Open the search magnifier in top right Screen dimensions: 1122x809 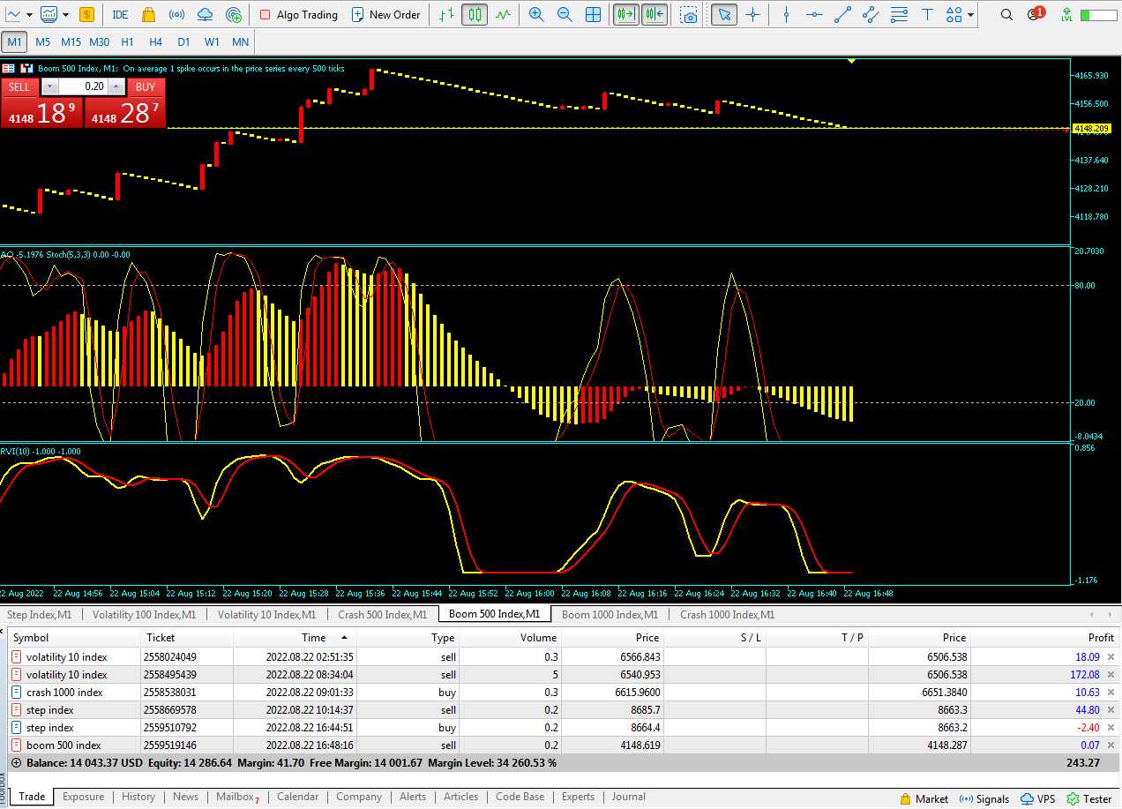coord(1007,14)
